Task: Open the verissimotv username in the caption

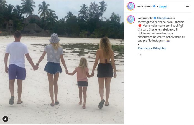Action: pos(145,18)
